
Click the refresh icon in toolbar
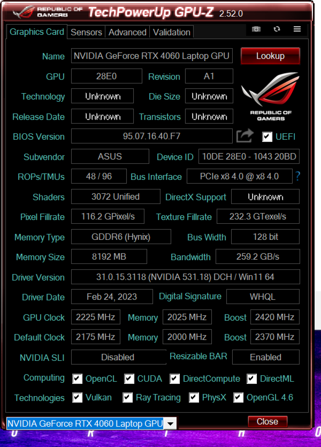[x=277, y=29]
